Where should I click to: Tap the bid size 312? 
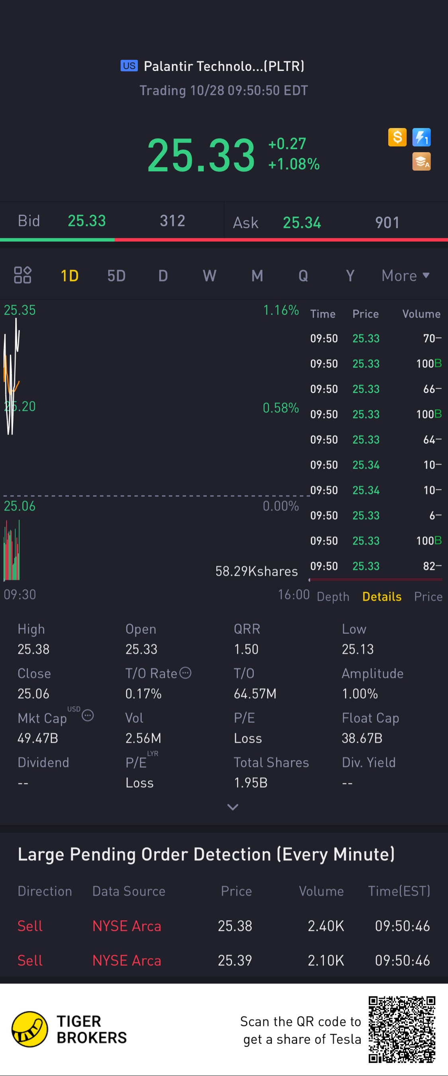(x=172, y=220)
